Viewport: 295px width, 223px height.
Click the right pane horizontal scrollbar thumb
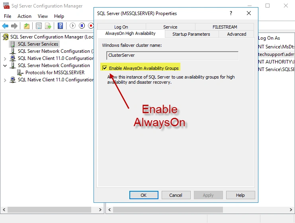[168, 210]
